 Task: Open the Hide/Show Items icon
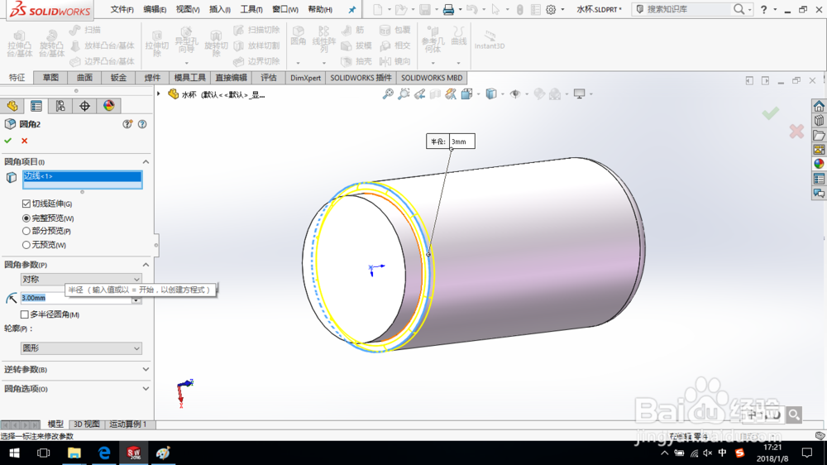[x=515, y=94]
